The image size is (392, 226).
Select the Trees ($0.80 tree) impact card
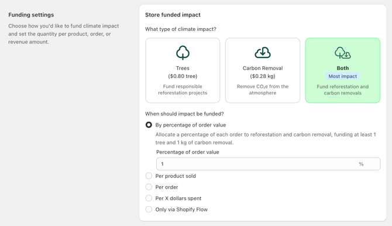183,70
